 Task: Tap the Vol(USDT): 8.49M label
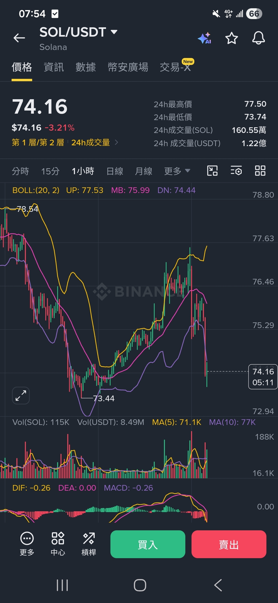(111, 422)
